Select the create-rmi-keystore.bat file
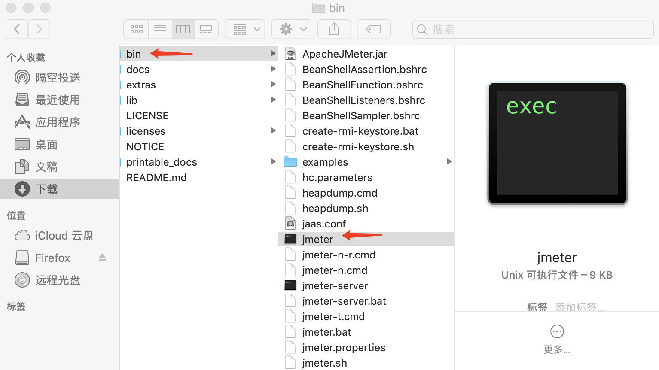This screenshot has width=659, height=370. coord(366,131)
